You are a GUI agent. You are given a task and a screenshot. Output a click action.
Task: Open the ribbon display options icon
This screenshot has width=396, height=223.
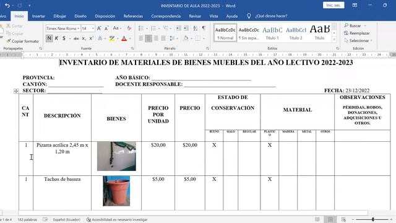click(355, 6)
